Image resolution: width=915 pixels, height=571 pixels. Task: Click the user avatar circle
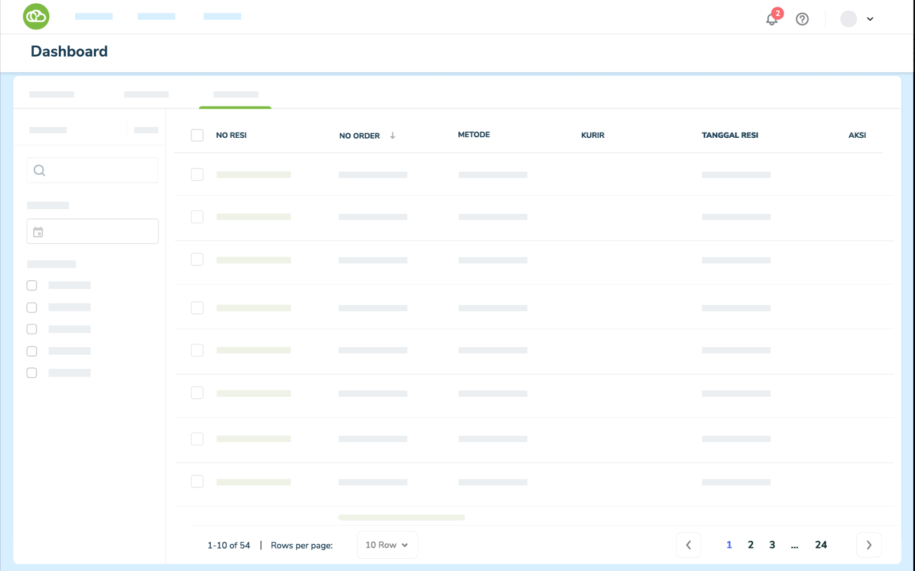click(848, 19)
